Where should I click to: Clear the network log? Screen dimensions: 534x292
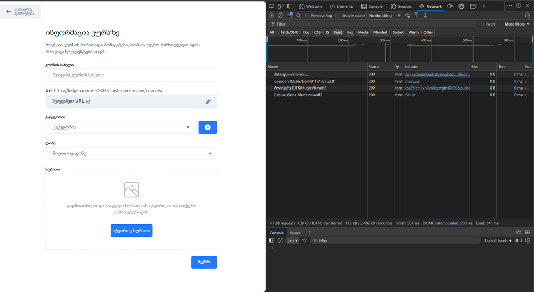point(280,16)
